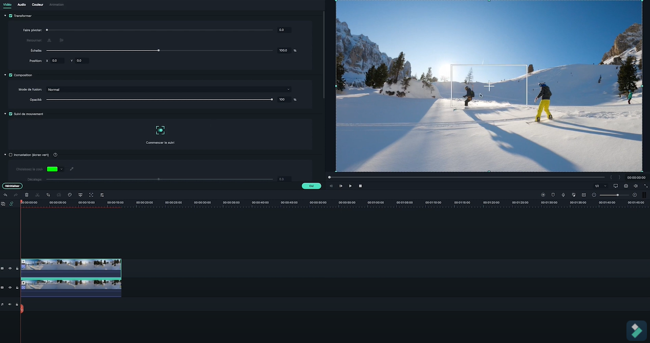Click the undo arrow in timeline toolbar

coord(6,195)
